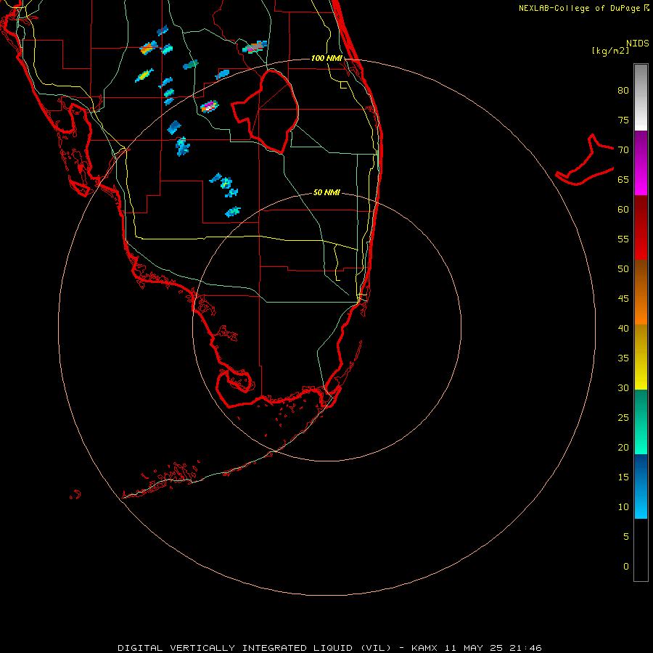The width and height of the screenshot is (653, 653).
Task: Click the scale value 70
Action: (623, 150)
